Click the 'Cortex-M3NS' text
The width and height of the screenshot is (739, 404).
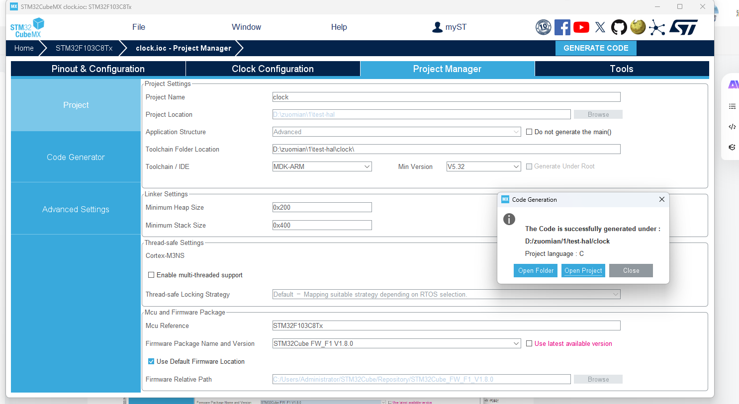tap(165, 255)
